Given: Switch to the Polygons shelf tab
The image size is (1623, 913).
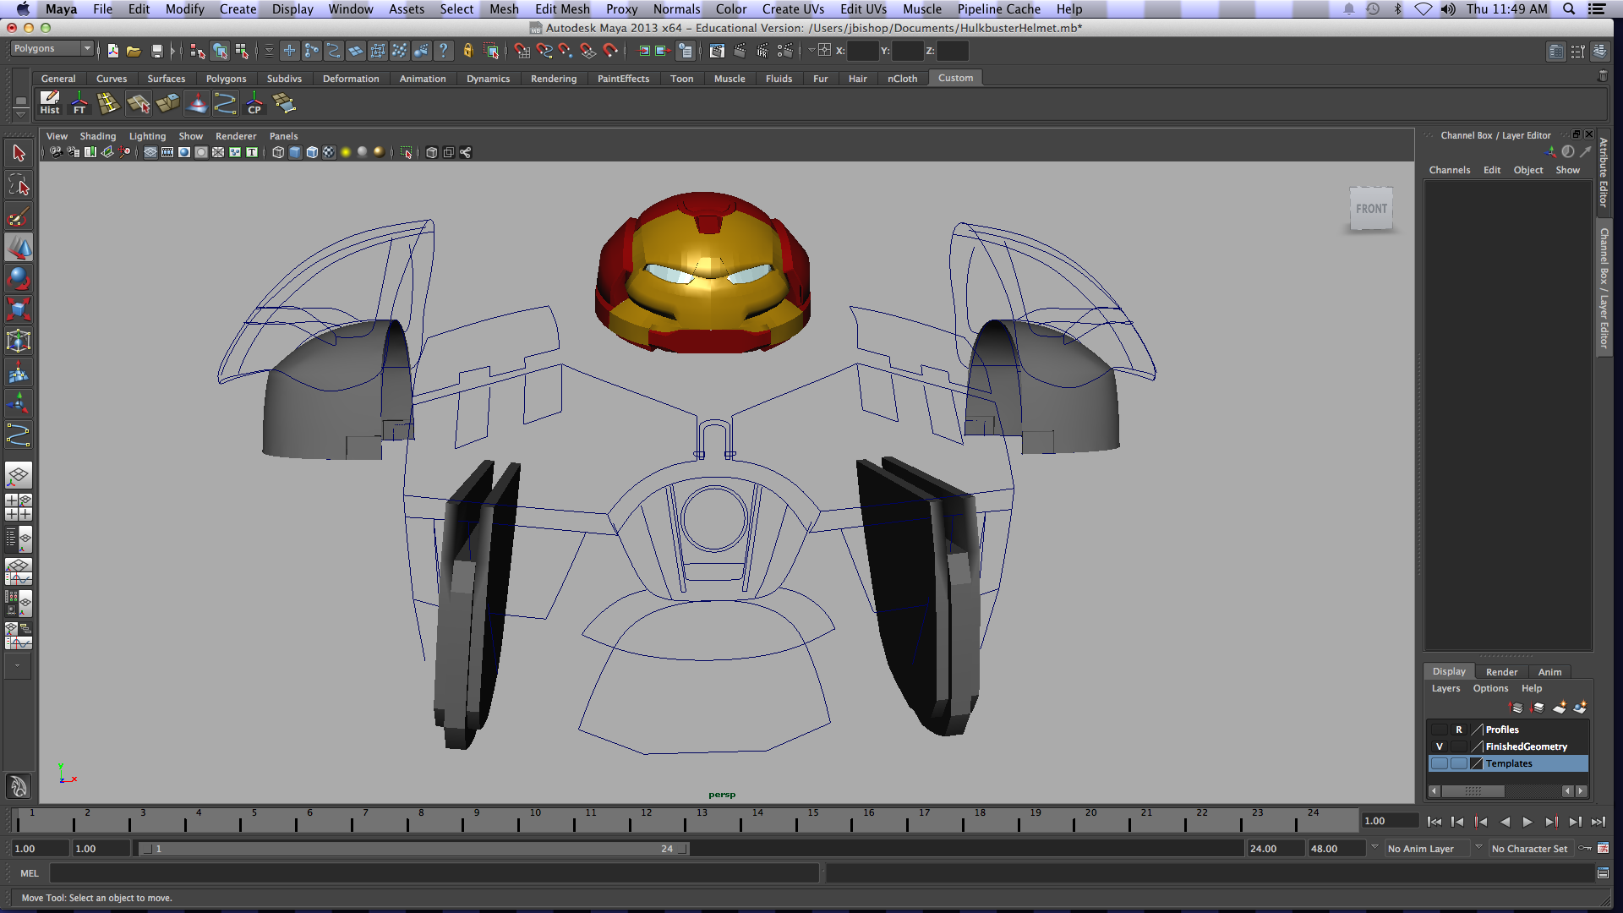Looking at the screenshot, I should click(226, 79).
